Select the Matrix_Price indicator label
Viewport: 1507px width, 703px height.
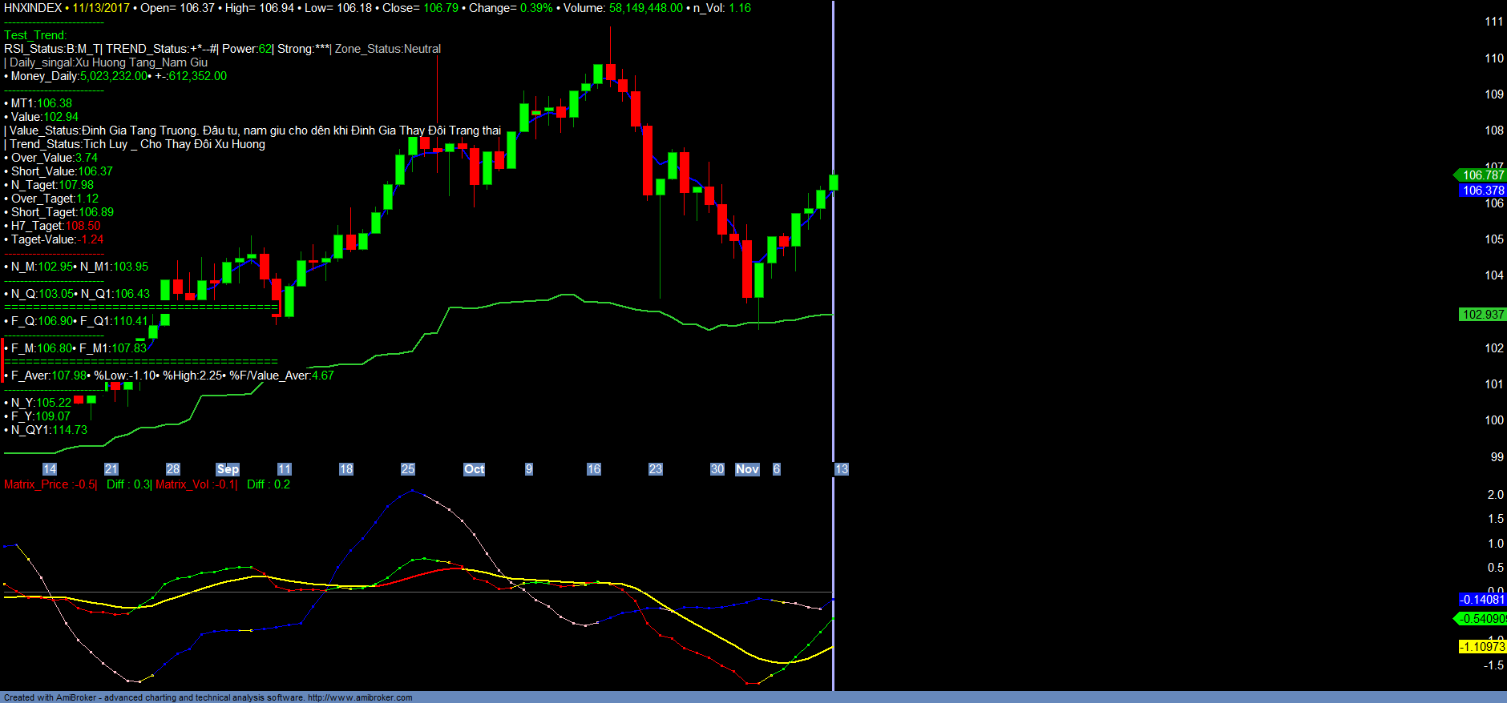click(x=37, y=484)
